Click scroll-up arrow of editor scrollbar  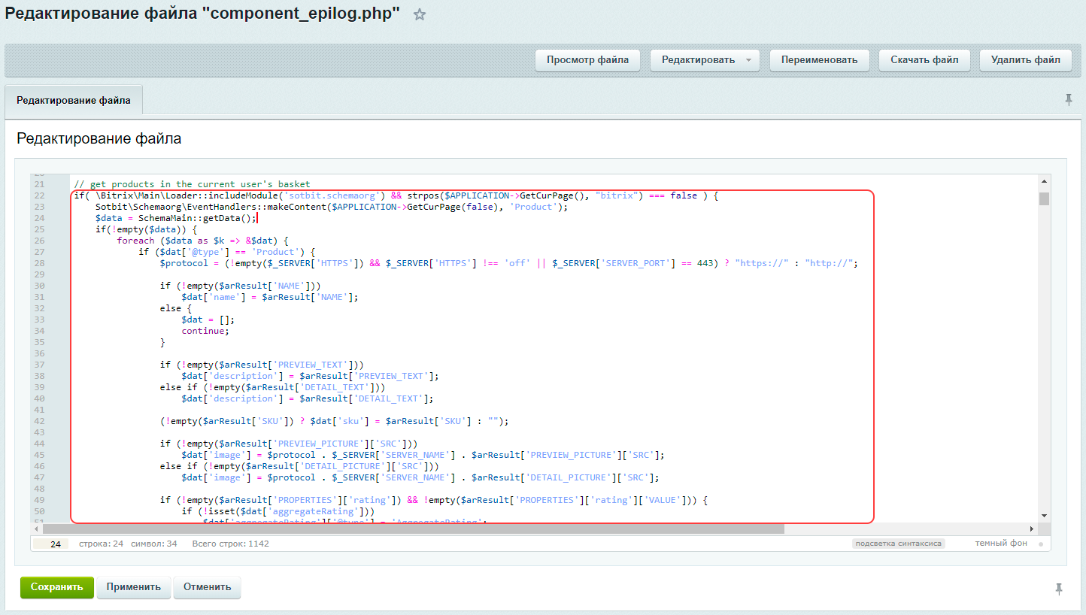click(1044, 180)
